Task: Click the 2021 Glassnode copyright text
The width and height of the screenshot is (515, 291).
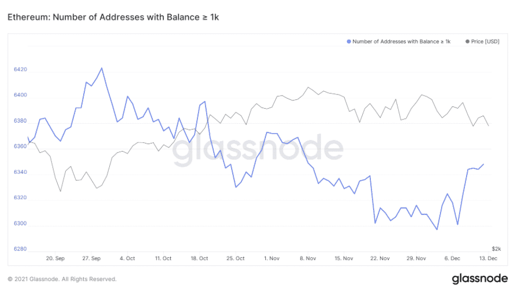Action: (62, 279)
